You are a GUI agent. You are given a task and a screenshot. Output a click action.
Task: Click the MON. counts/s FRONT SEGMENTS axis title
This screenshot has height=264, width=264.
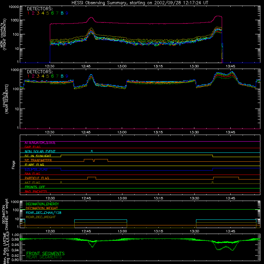coord(3,34)
